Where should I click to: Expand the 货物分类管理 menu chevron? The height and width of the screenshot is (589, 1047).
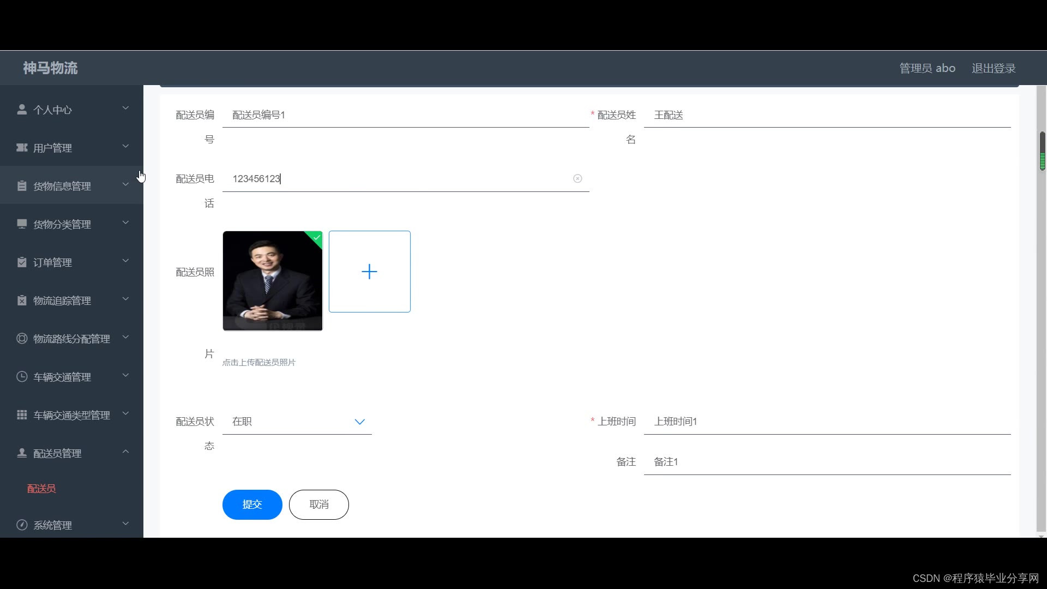[x=125, y=223]
